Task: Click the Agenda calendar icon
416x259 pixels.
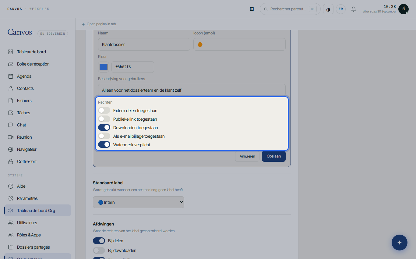Action: [x=11, y=76]
